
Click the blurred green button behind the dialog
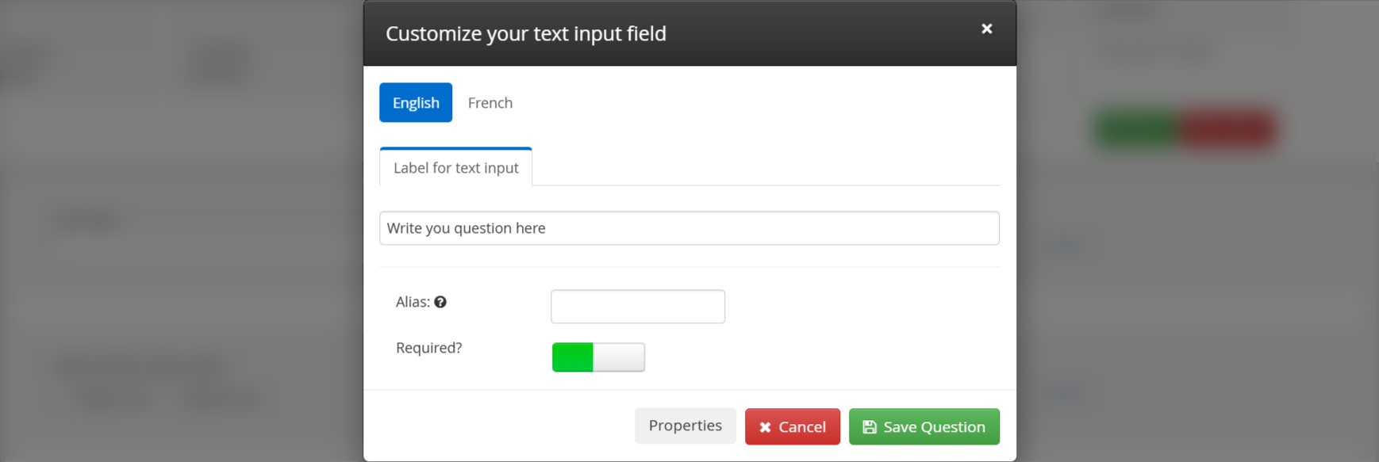tap(1138, 129)
